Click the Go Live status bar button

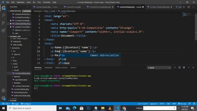click(182, 104)
